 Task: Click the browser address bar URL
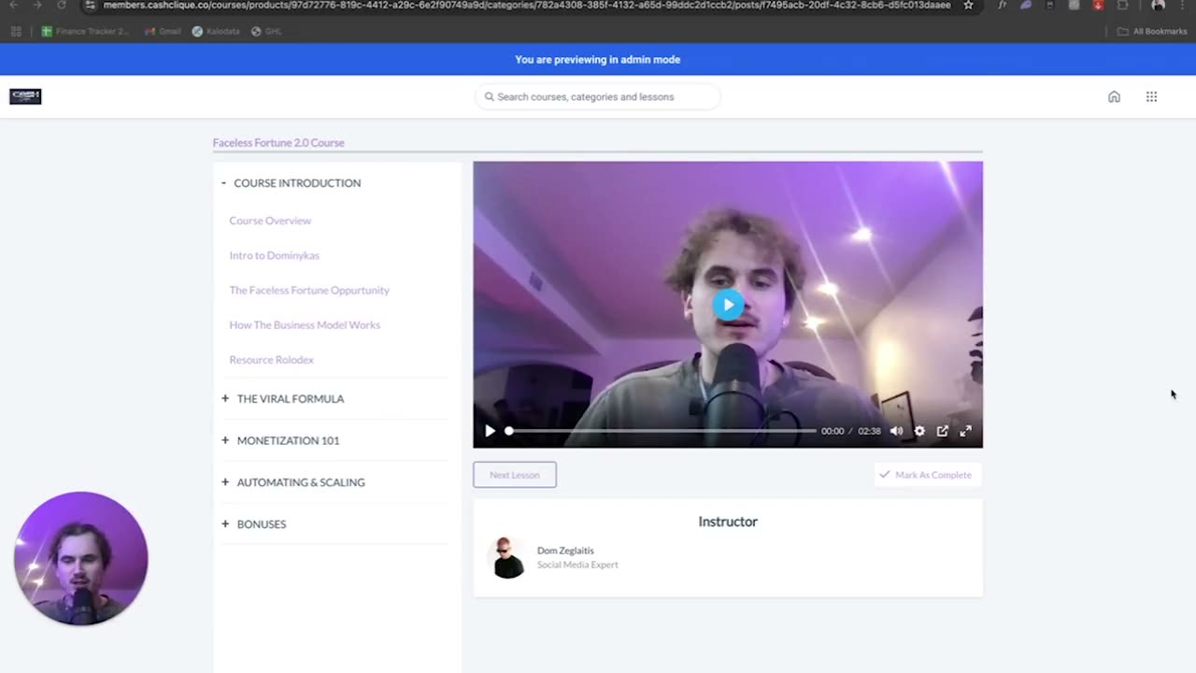click(x=527, y=5)
